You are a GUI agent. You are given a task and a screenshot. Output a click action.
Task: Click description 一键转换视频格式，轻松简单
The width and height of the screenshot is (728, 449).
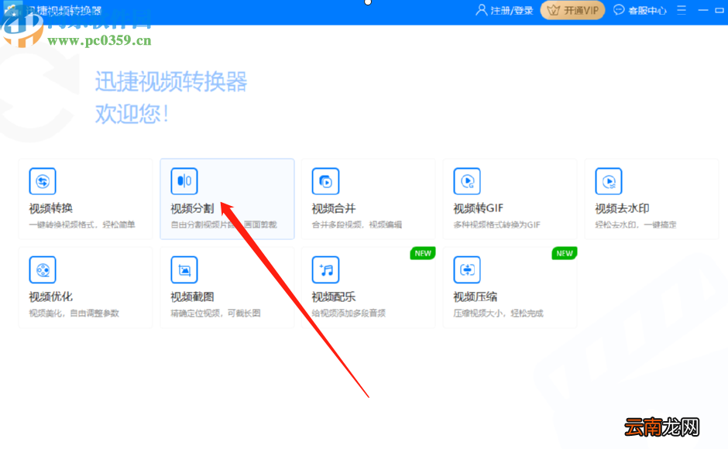pyautogui.click(x=82, y=224)
